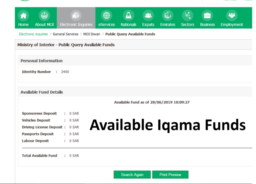This screenshot has height=184, width=256.
Task: Open the Emirates menu label
Action: click(x=168, y=24)
